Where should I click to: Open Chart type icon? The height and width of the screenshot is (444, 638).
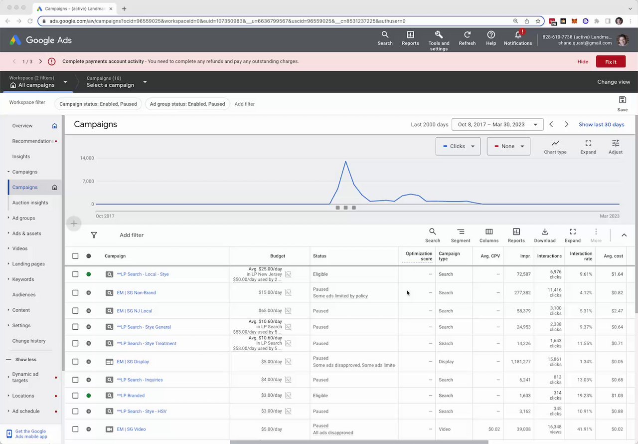[x=555, y=144]
